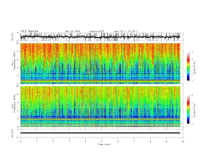Select the date text "Sep. 19, 2018"
Image resolution: width=206 pixels, height=159 pixels.
(73, 31)
